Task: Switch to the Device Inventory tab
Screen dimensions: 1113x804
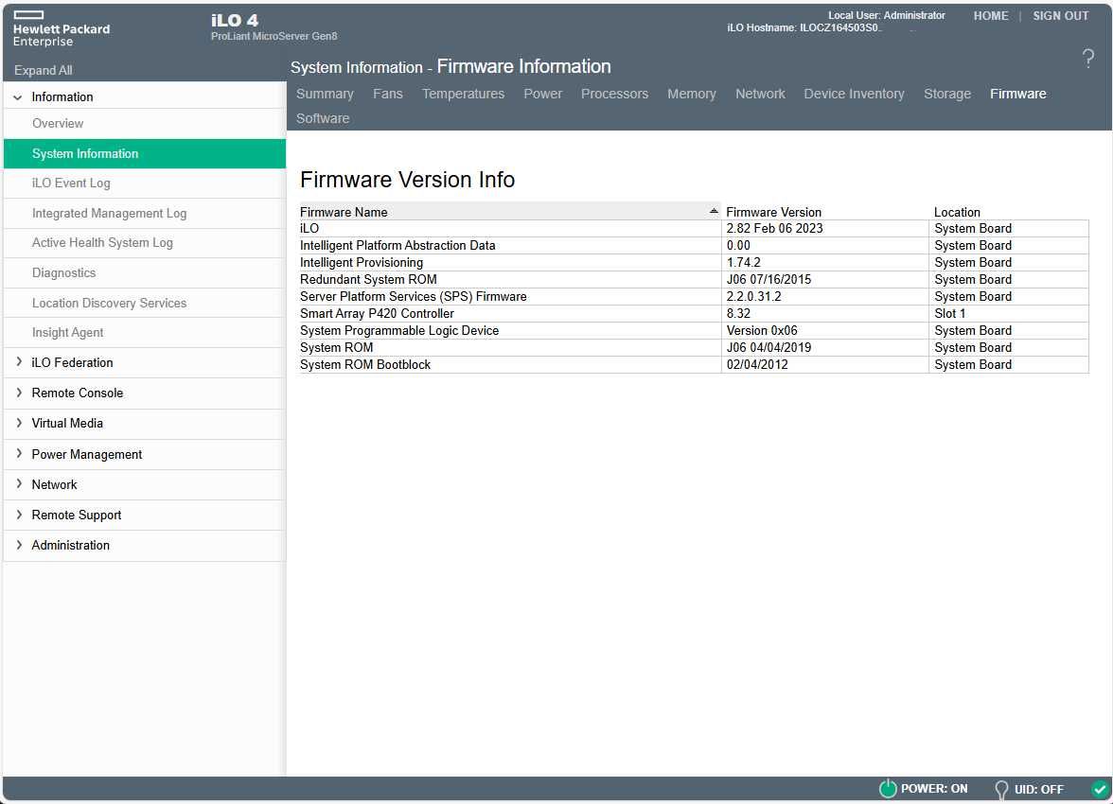Action: (854, 94)
